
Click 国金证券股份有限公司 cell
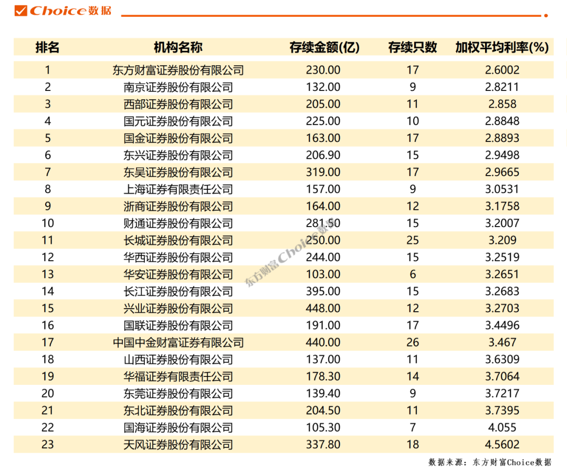tap(178, 138)
